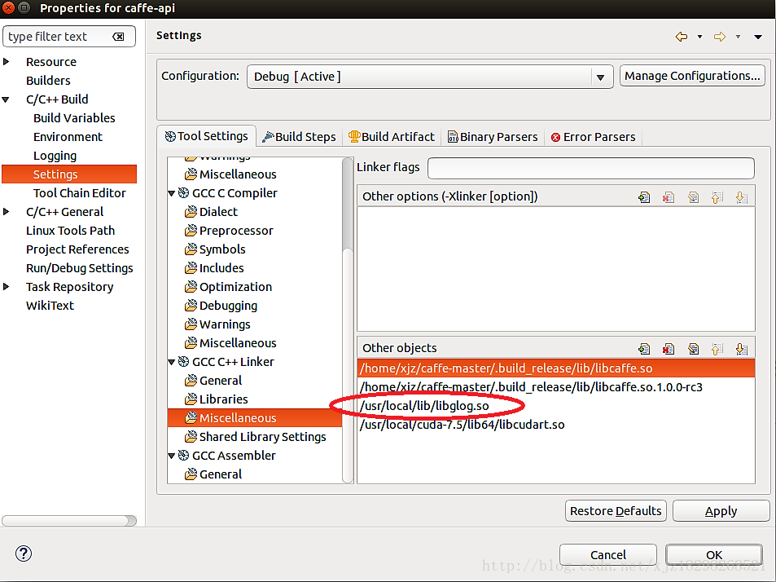Go forward using the yellow right arrow

click(720, 37)
